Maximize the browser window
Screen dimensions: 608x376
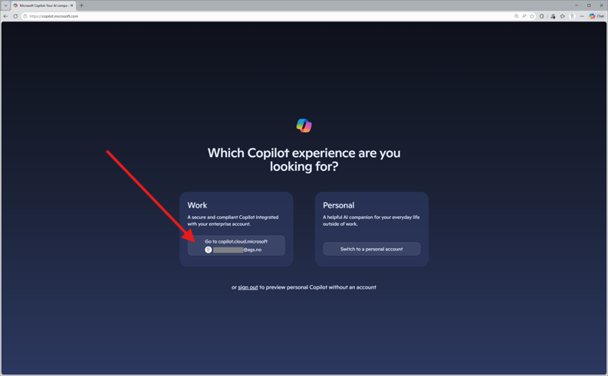click(x=589, y=5)
